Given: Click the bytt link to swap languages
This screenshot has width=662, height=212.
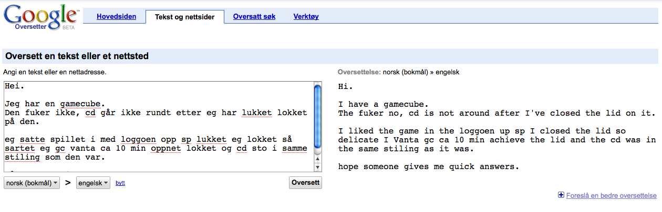Looking at the screenshot, I should (x=120, y=183).
